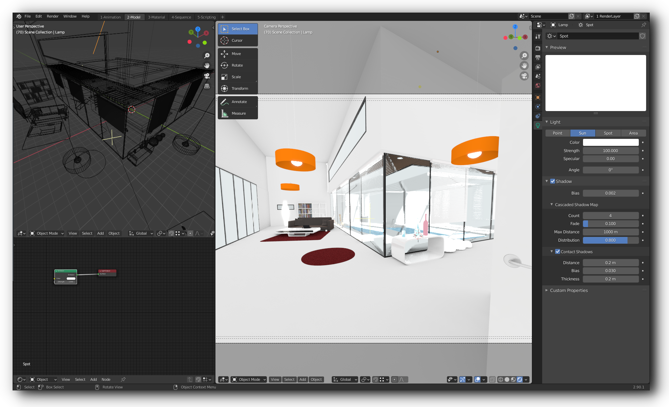Open Object Data light properties tab

click(x=538, y=125)
